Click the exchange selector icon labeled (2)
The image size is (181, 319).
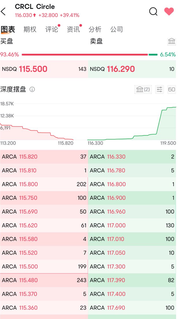143,89
